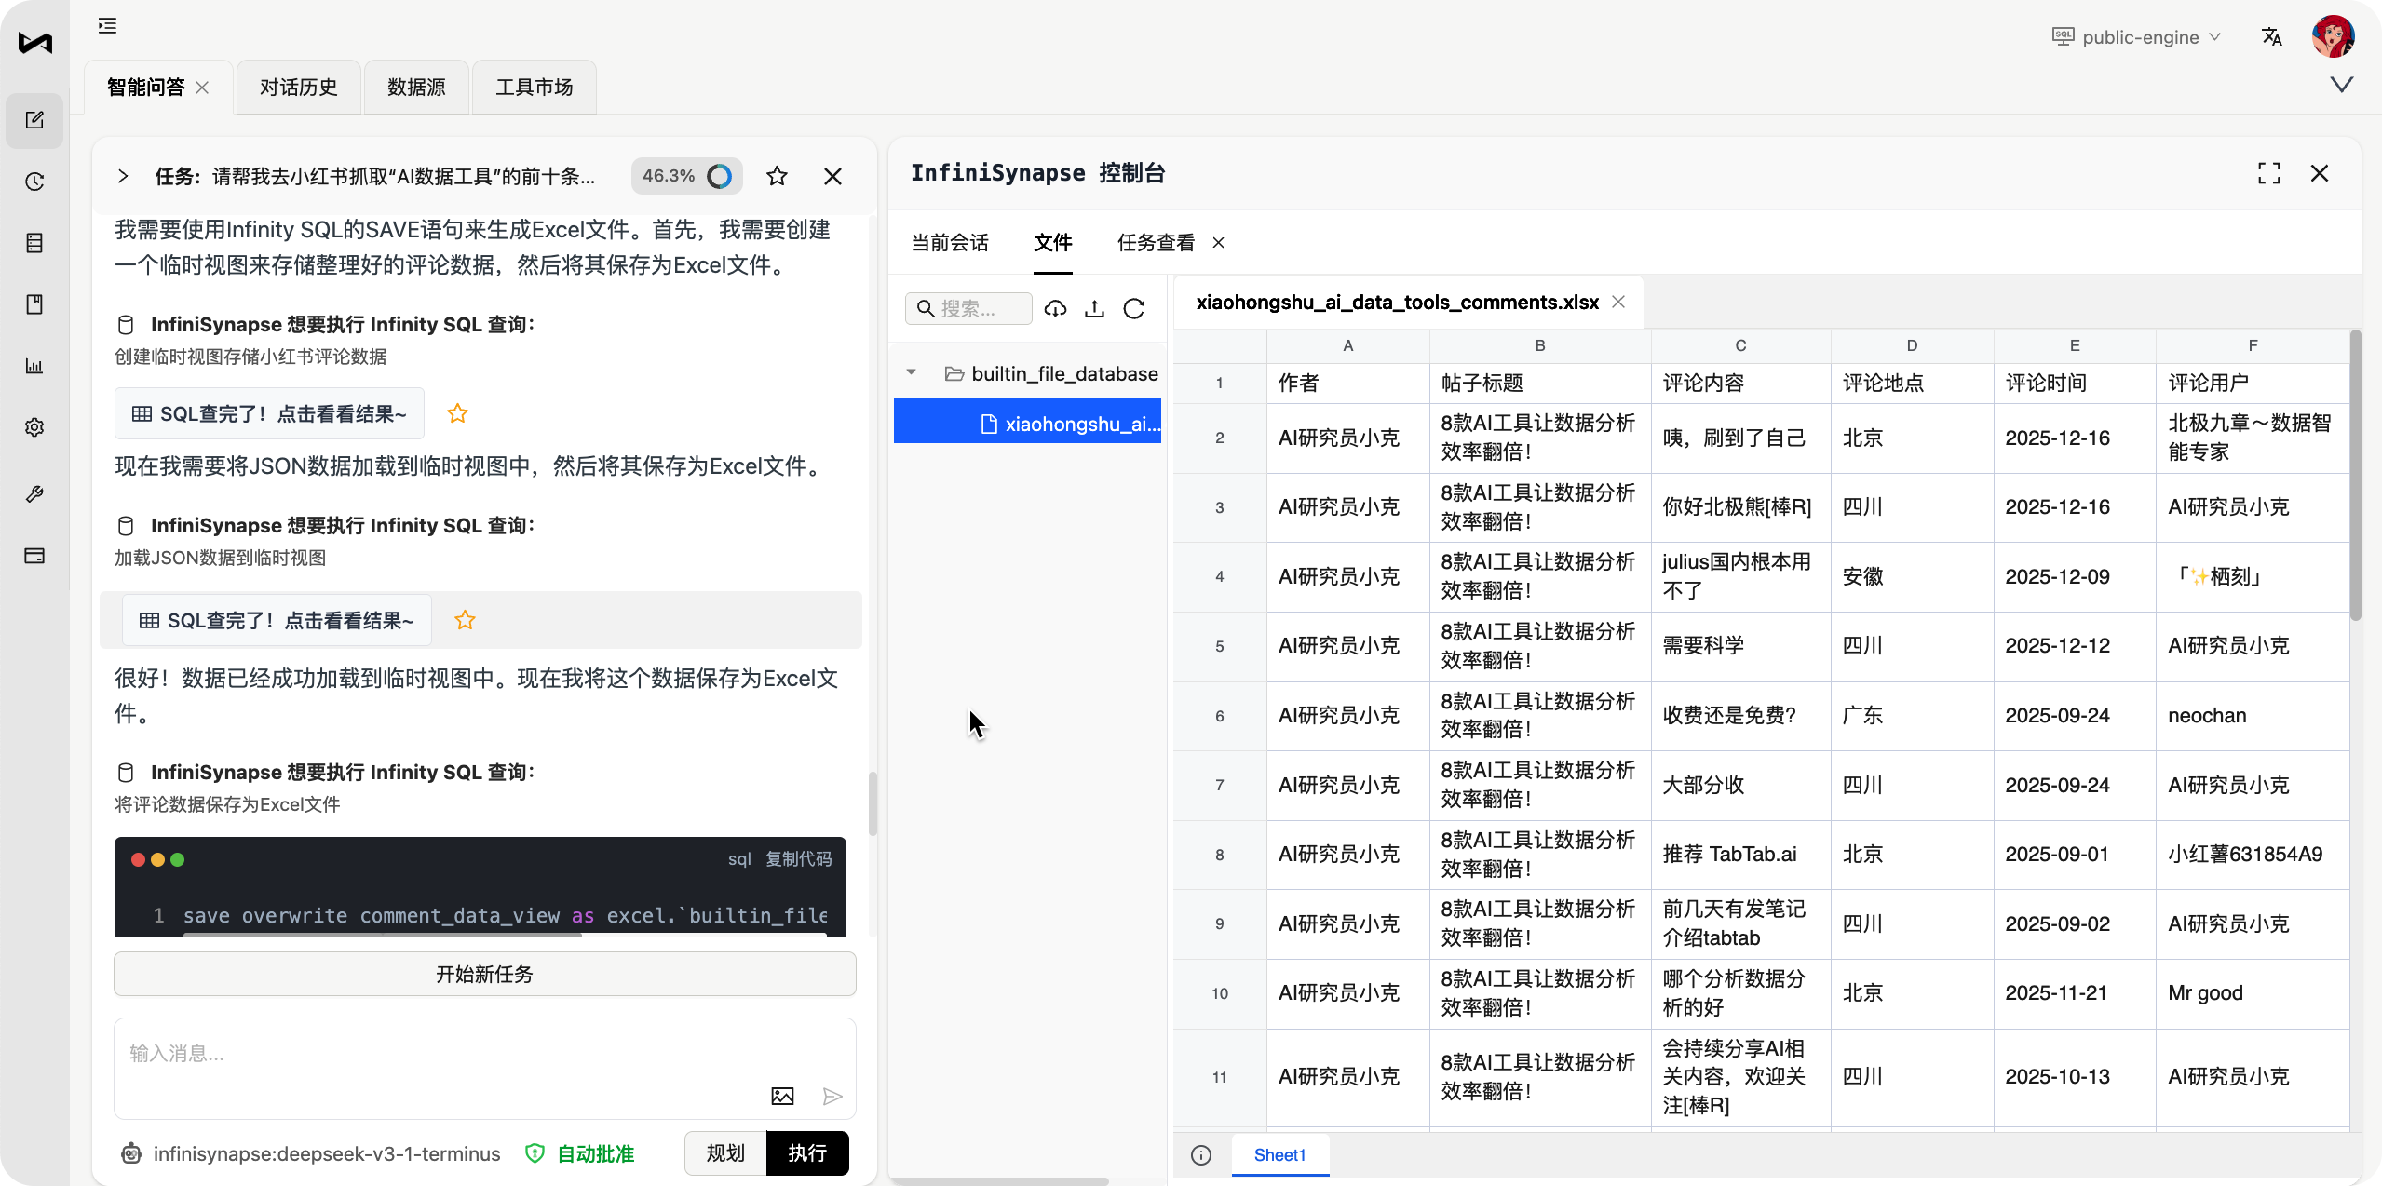Click the cloud download icon in file panel
2382x1186 pixels.
tap(1055, 309)
